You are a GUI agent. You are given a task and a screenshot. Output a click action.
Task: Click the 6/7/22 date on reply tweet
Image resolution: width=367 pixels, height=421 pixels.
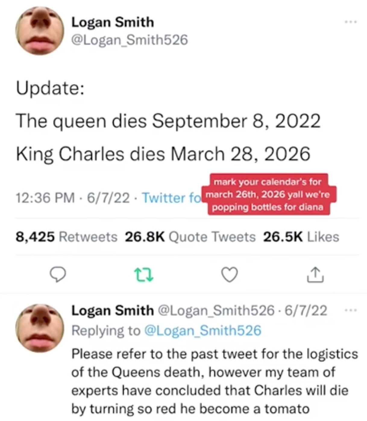tap(306, 310)
